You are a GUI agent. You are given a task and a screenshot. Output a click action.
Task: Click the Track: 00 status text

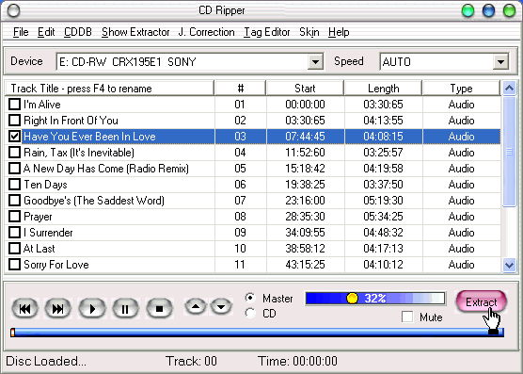(x=191, y=361)
